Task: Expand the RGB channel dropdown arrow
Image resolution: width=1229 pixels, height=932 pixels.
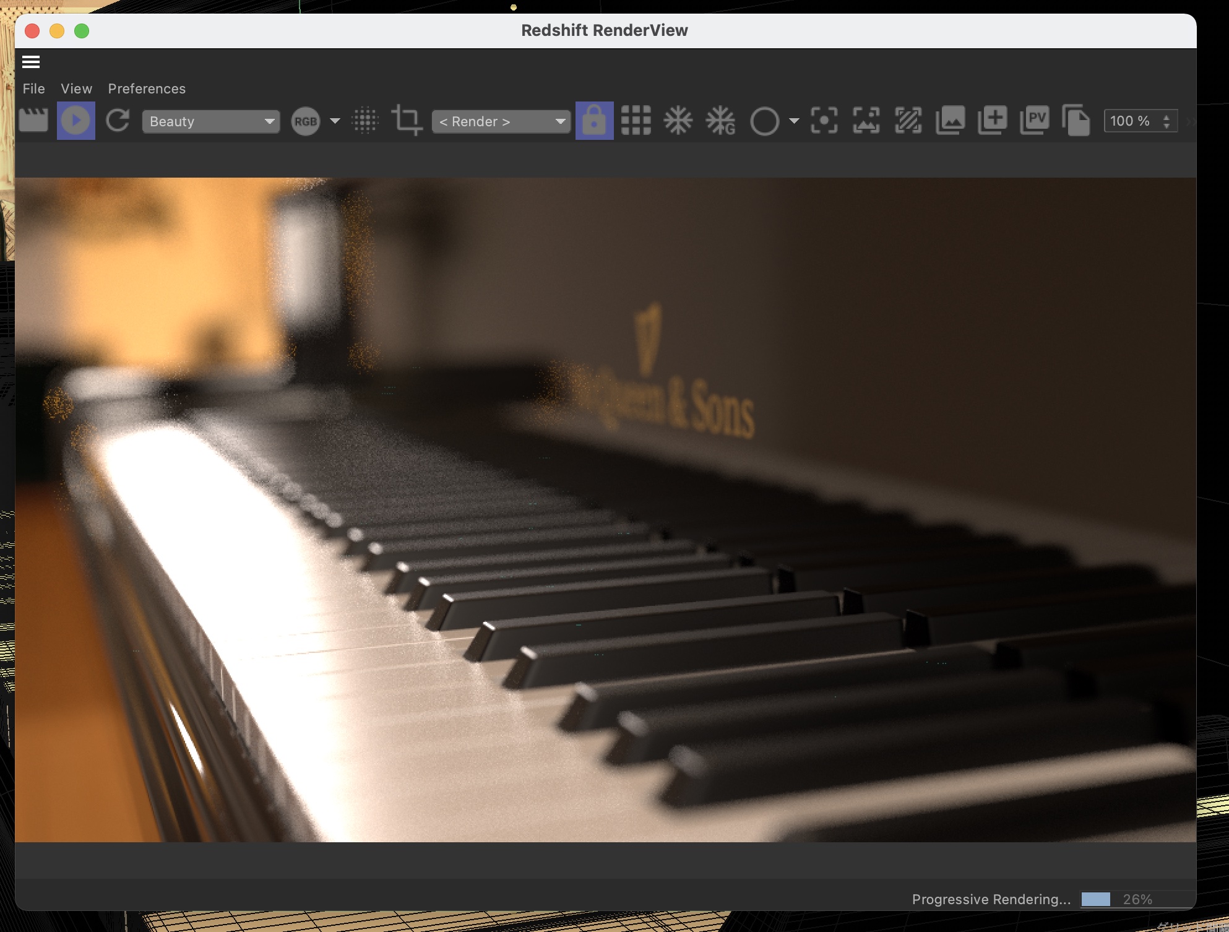Action: pyautogui.click(x=335, y=121)
